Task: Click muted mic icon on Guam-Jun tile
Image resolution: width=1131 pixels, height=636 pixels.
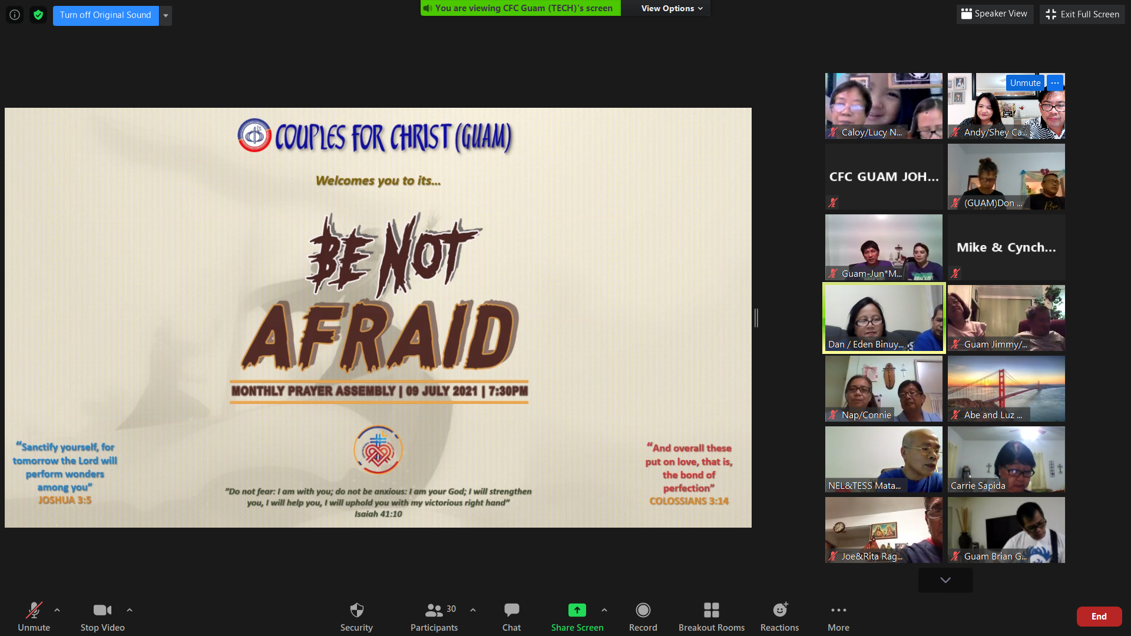Action: (x=833, y=274)
